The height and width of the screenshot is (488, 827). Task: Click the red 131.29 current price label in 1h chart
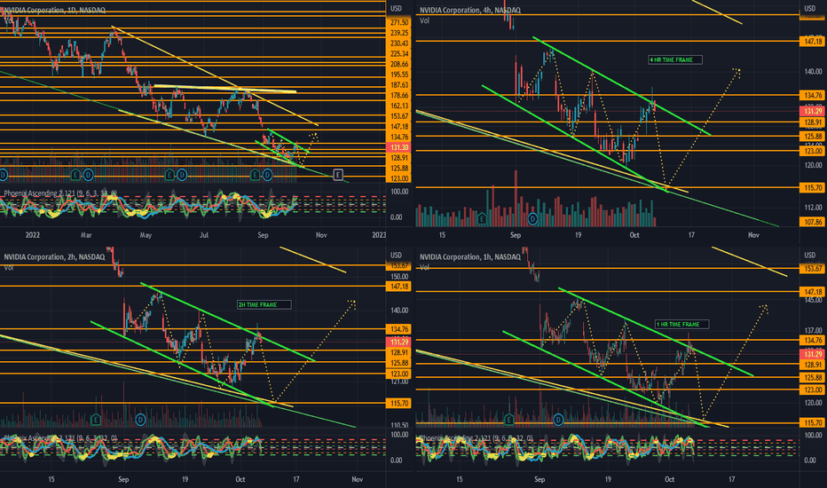coord(813,354)
